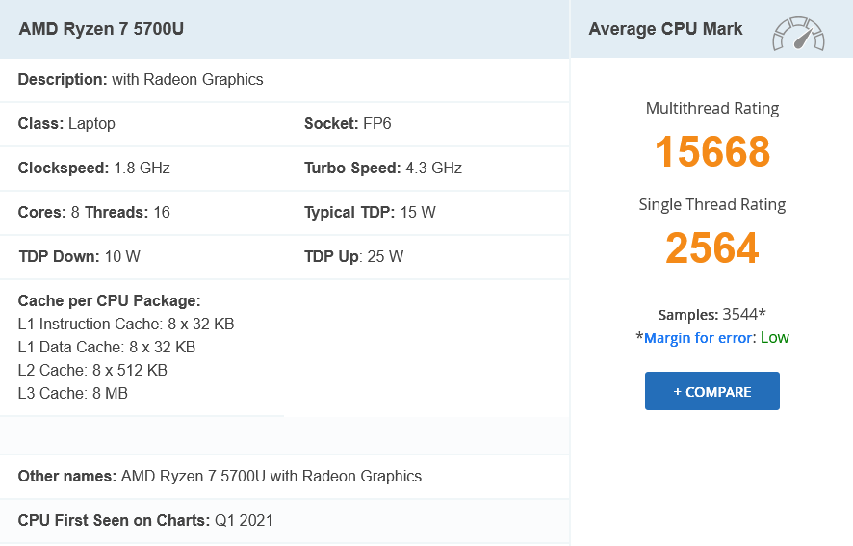This screenshot has height=546, width=853.
Task: Click the TDP Up 25 W entry
Action: pos(353,256)
